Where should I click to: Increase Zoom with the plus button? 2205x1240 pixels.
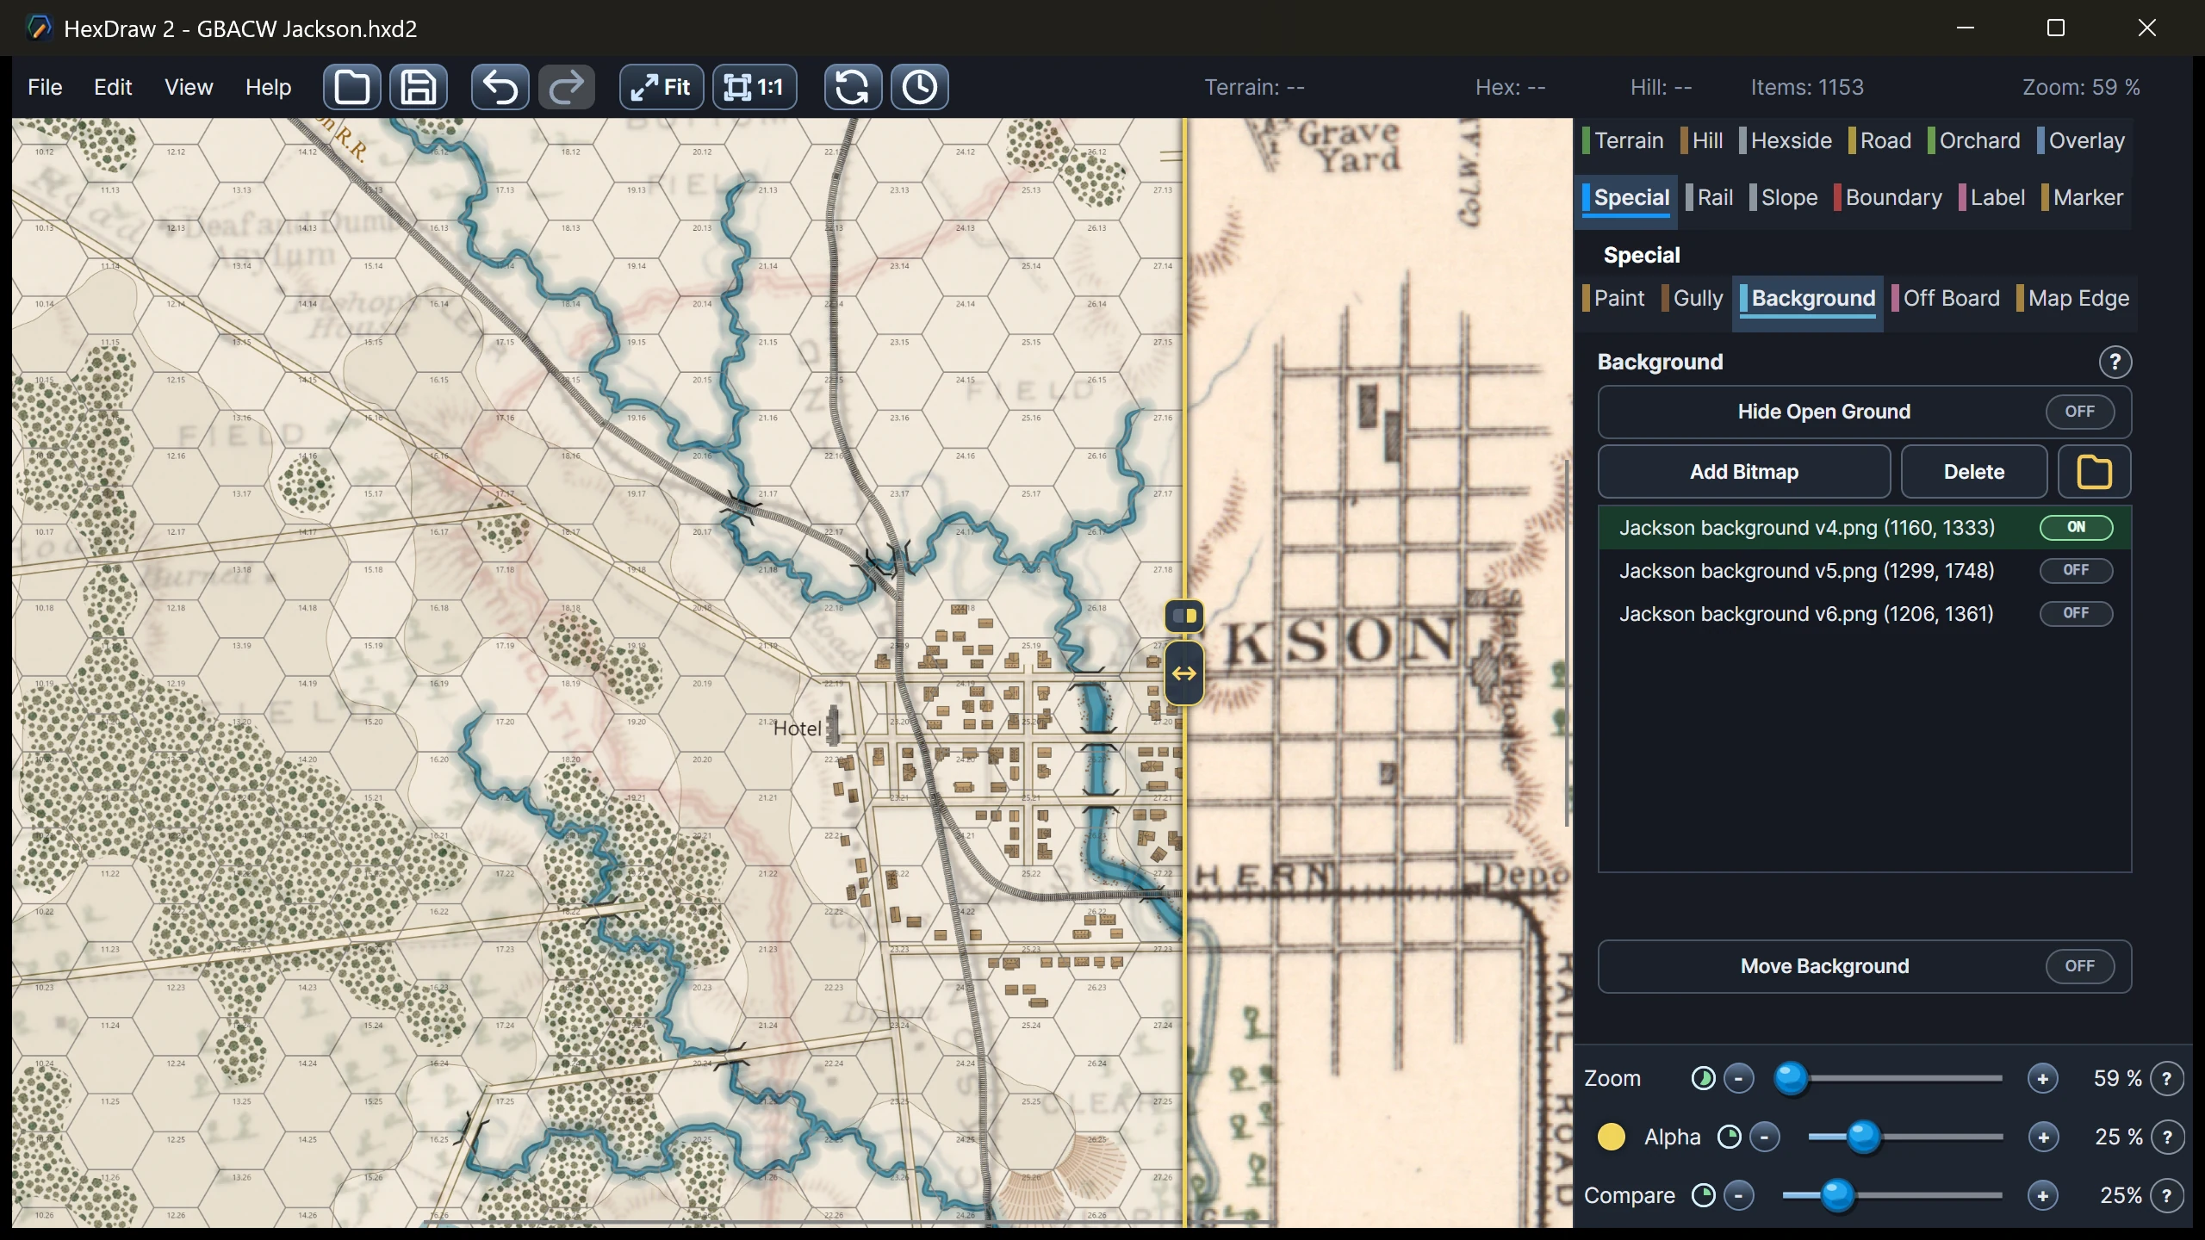pyautogui.click(x=2042, y=1078)
